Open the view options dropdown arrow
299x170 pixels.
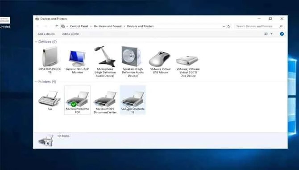point(271,34)
